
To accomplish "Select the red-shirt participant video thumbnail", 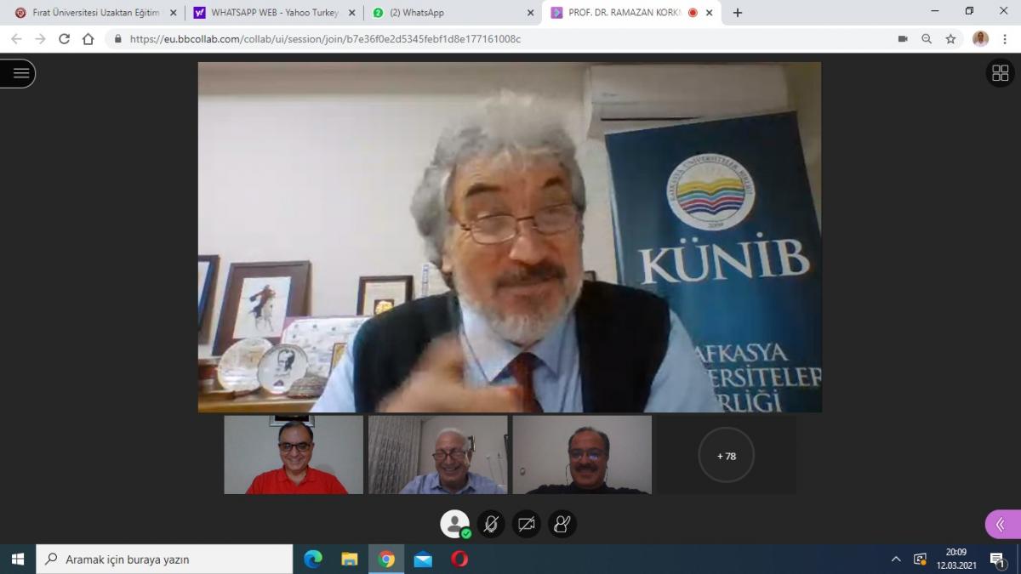I will 294,454.
